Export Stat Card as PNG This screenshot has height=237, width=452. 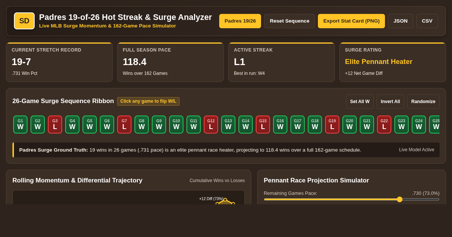(351, 21)
